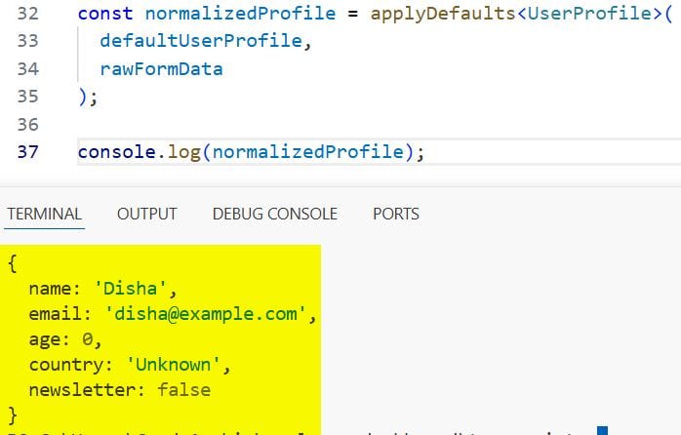Click console on line 37
This screenshot has height=435, width=681.
coord(117,152)
